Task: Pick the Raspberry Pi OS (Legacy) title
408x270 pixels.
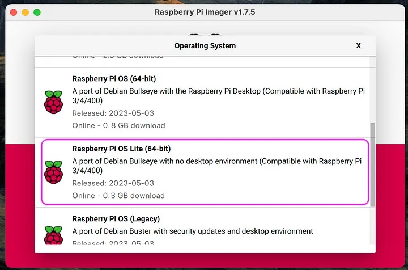Action: [116, 218]
